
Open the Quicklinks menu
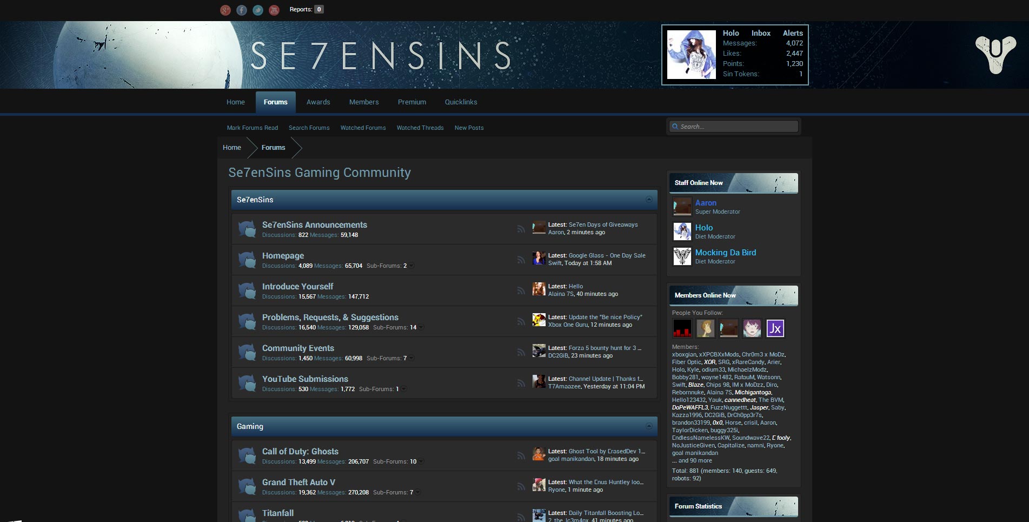(461, 102)
